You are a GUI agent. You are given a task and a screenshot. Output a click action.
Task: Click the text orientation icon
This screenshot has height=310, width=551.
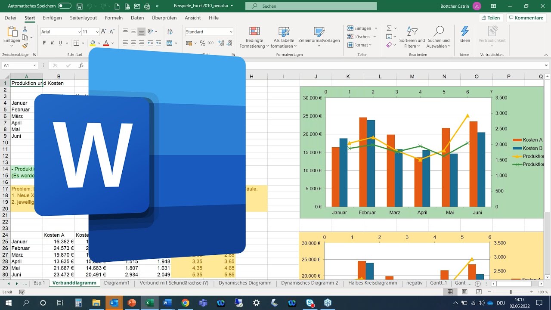pyautogui.click(x=151, y=31)
